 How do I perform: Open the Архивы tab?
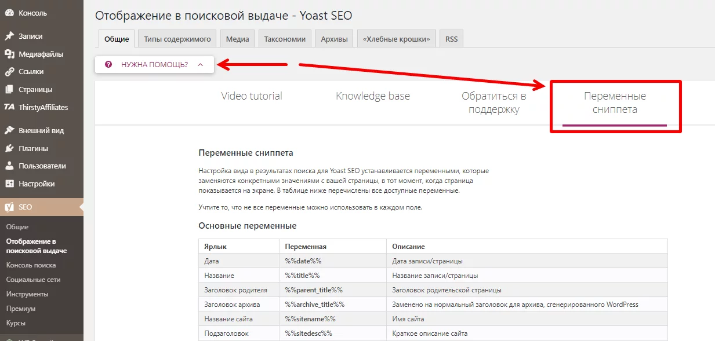(x=335, y=39)
